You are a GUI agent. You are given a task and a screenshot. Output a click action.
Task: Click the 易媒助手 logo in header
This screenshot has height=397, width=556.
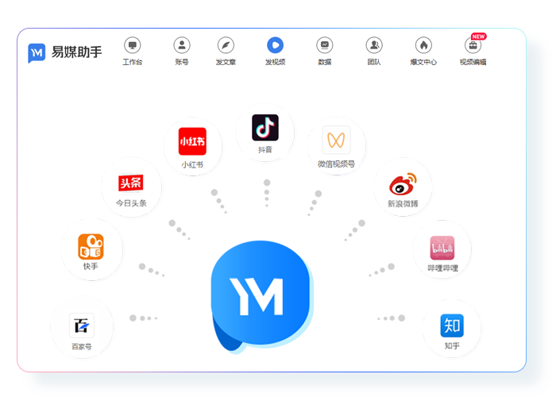click(x=65, y=52)
